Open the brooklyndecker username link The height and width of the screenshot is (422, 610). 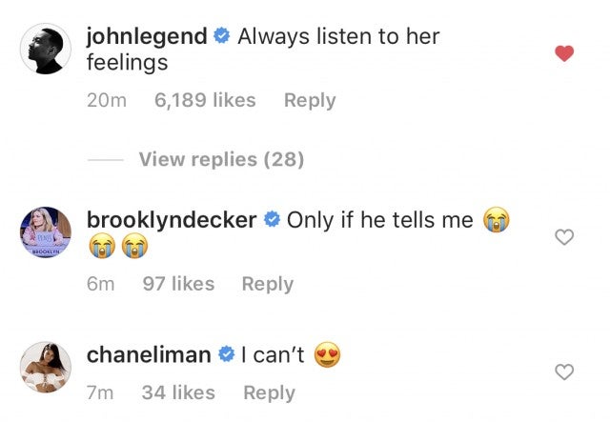[172, 220]
